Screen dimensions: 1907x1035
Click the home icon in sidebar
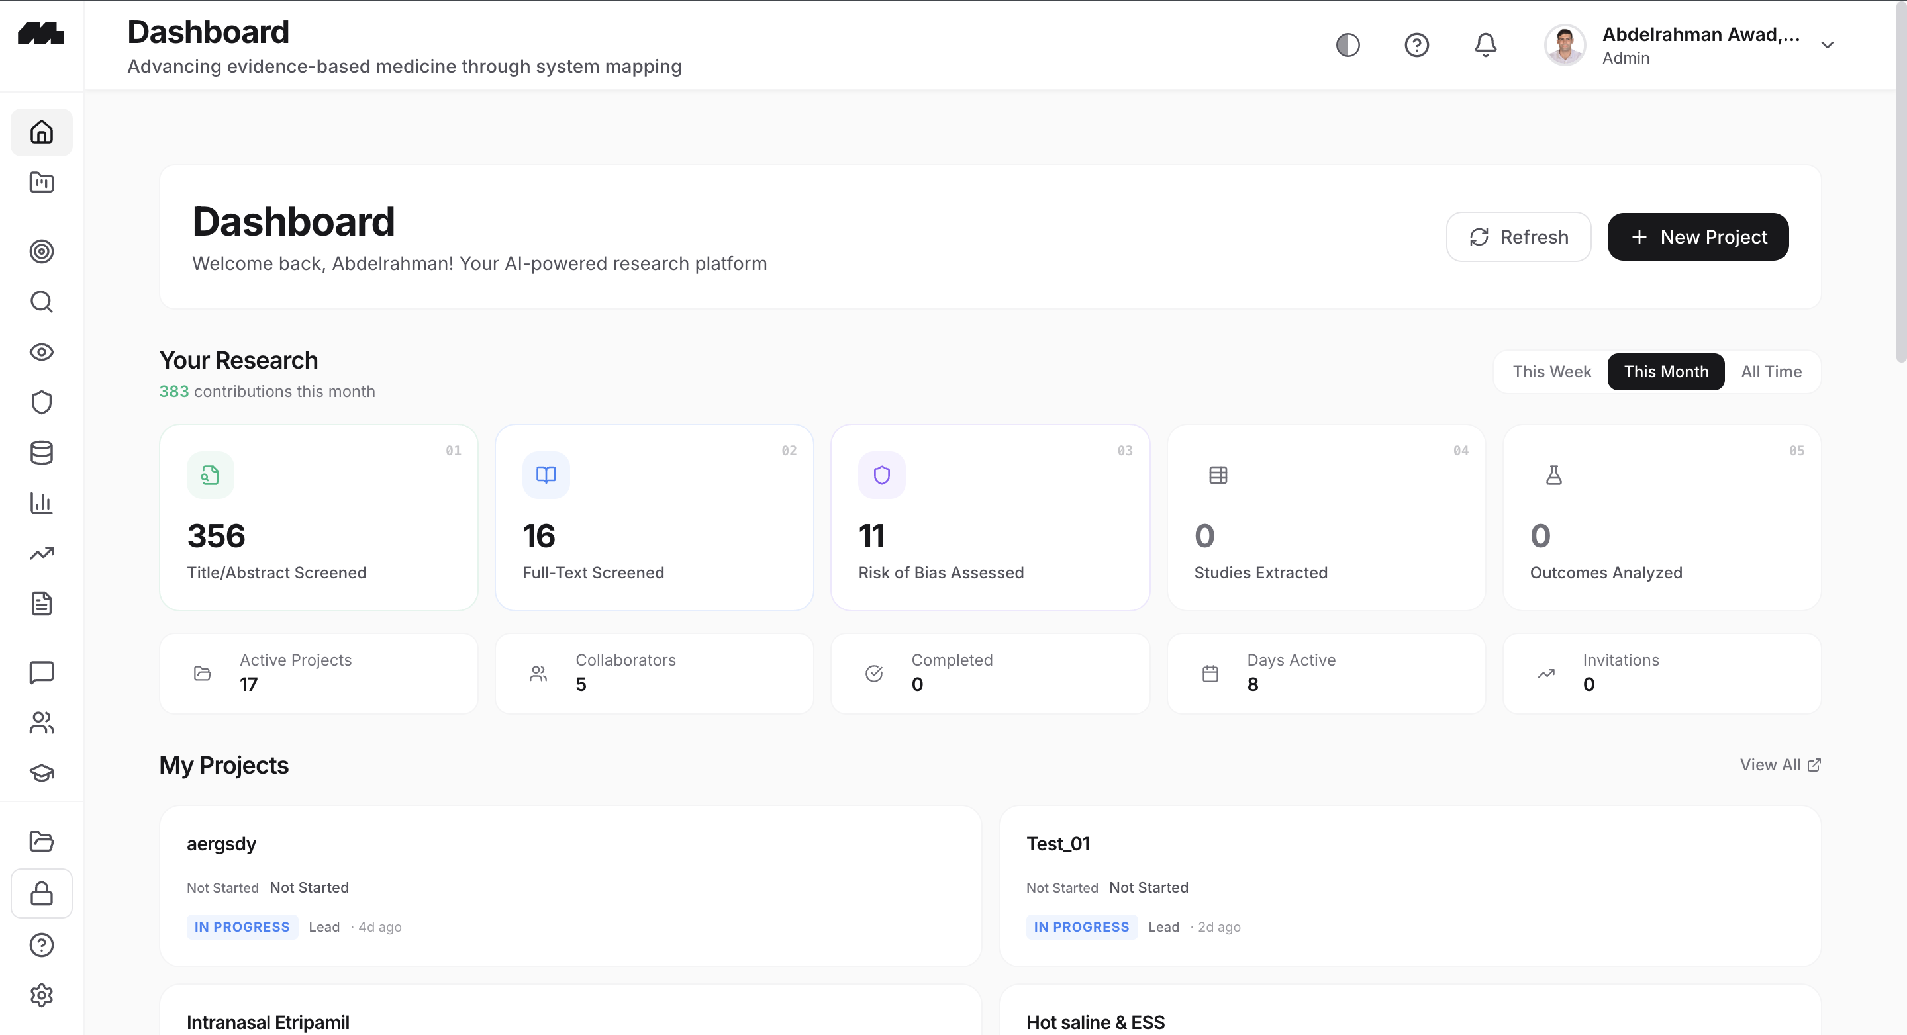point(42,132)
